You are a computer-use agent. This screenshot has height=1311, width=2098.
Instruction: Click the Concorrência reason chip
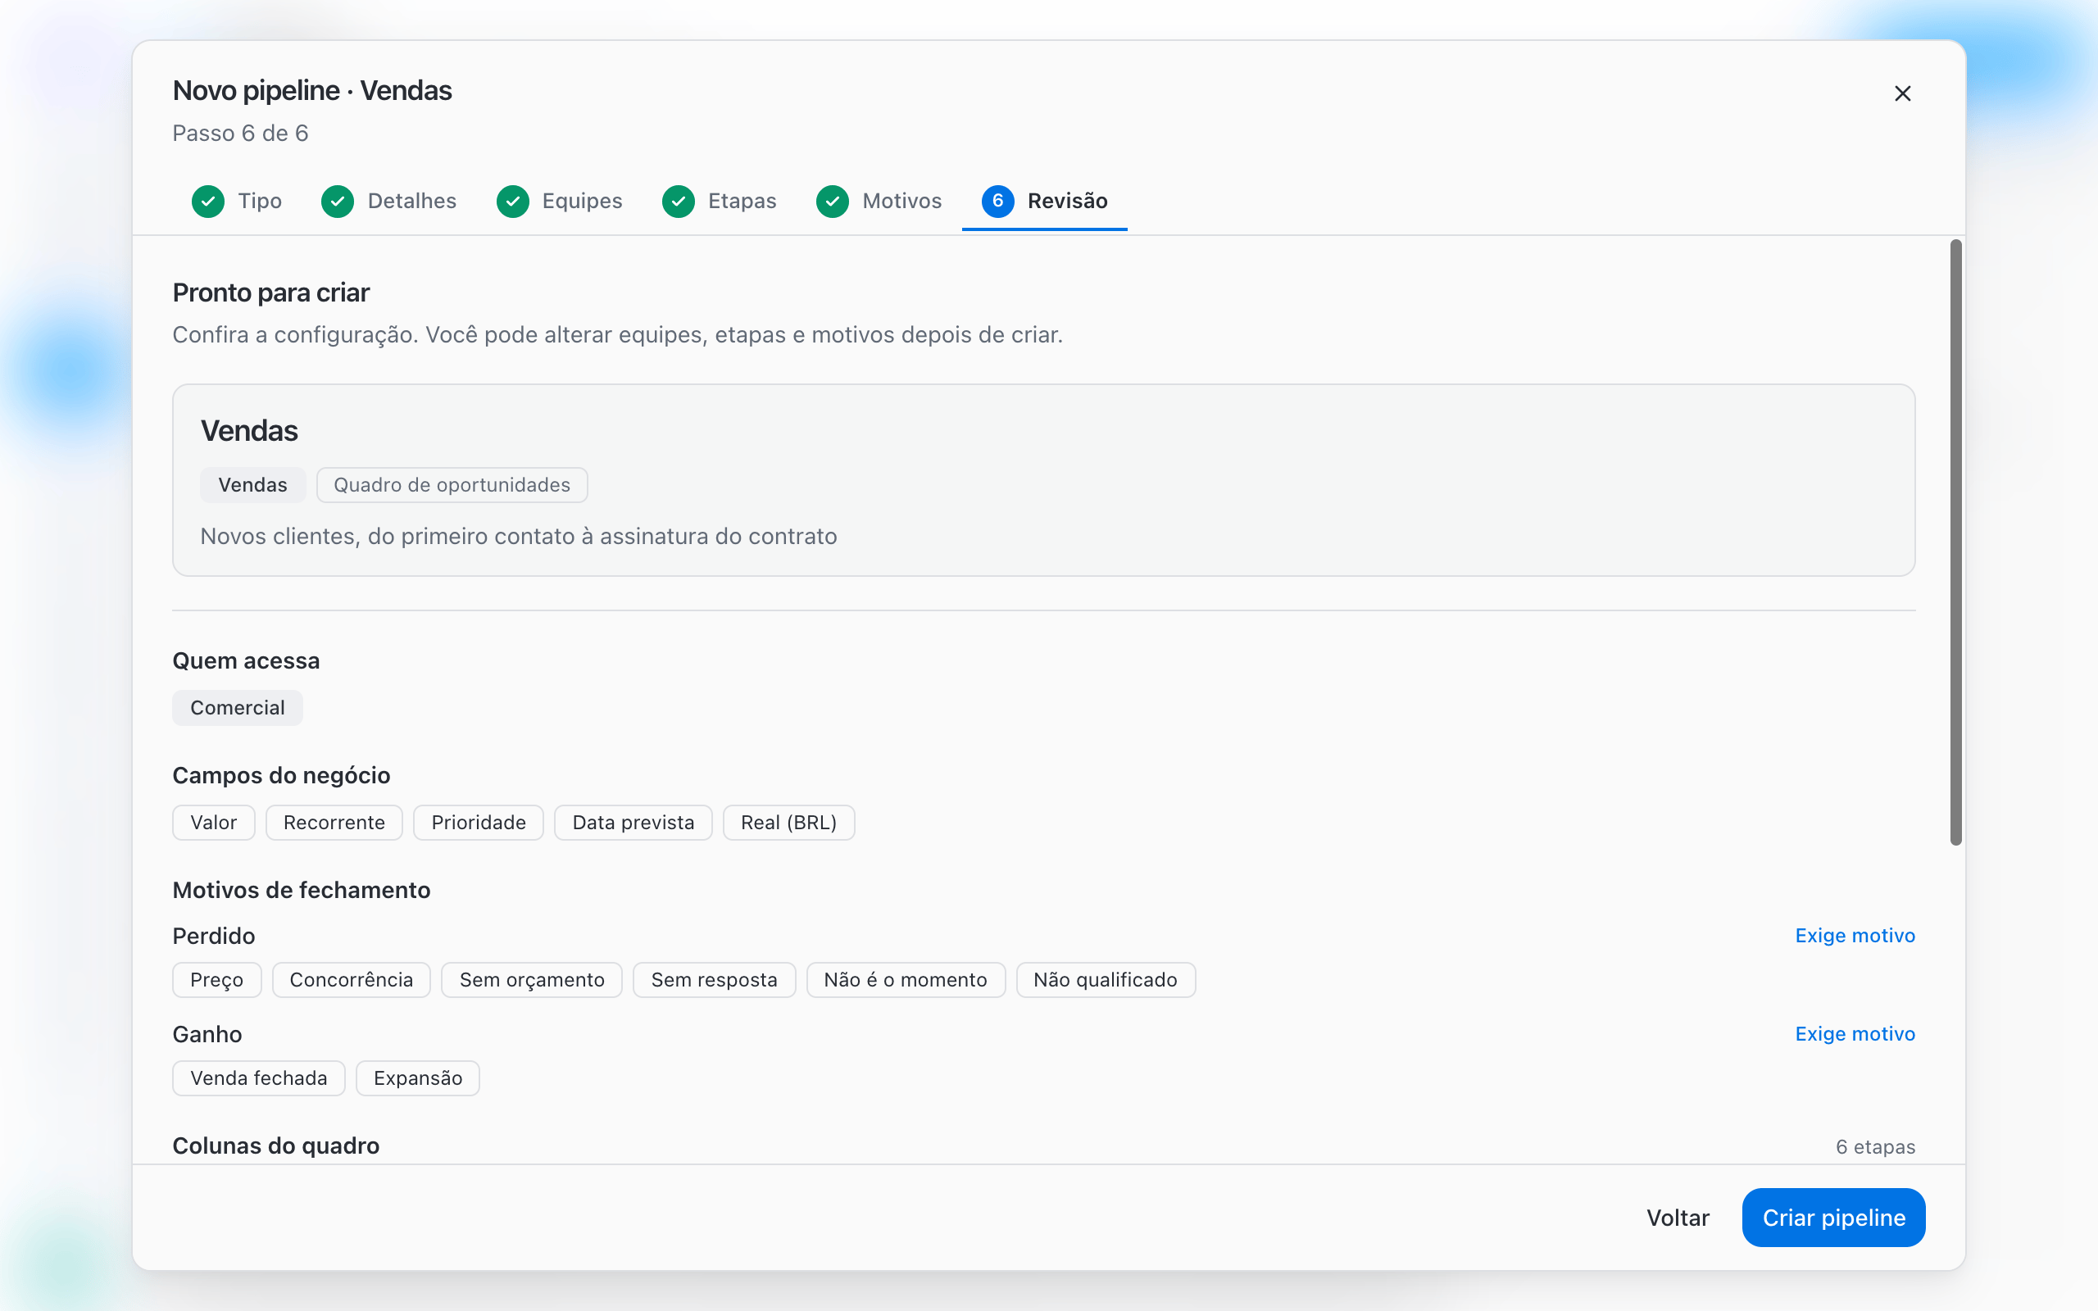tap(351, 980)
